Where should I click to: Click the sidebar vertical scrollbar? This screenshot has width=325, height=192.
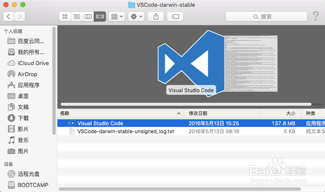pyautogui.click(x=54, y=81)
